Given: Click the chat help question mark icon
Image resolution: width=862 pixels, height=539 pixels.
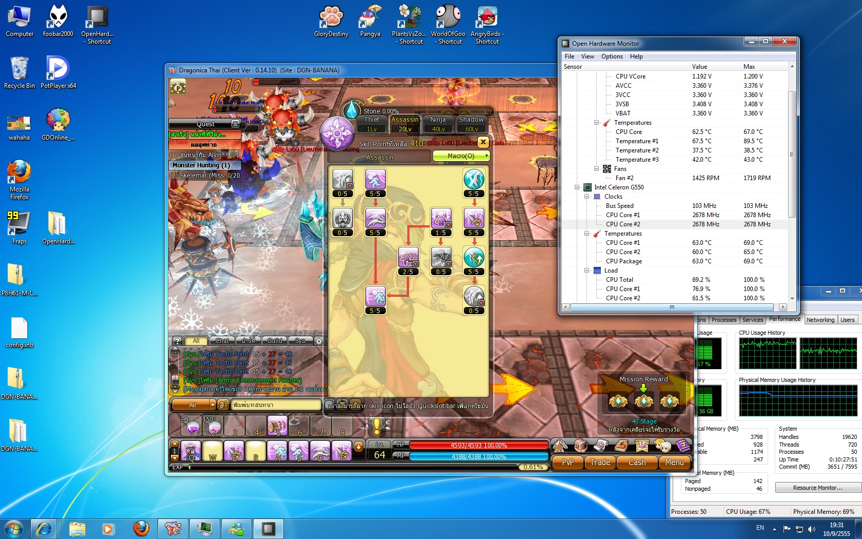Looking at the screenshot, I should tap(177, 341).
